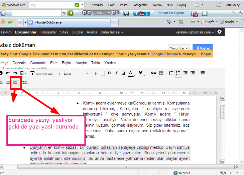Open the Araçlar menu in Docs

tap(81, 63)
